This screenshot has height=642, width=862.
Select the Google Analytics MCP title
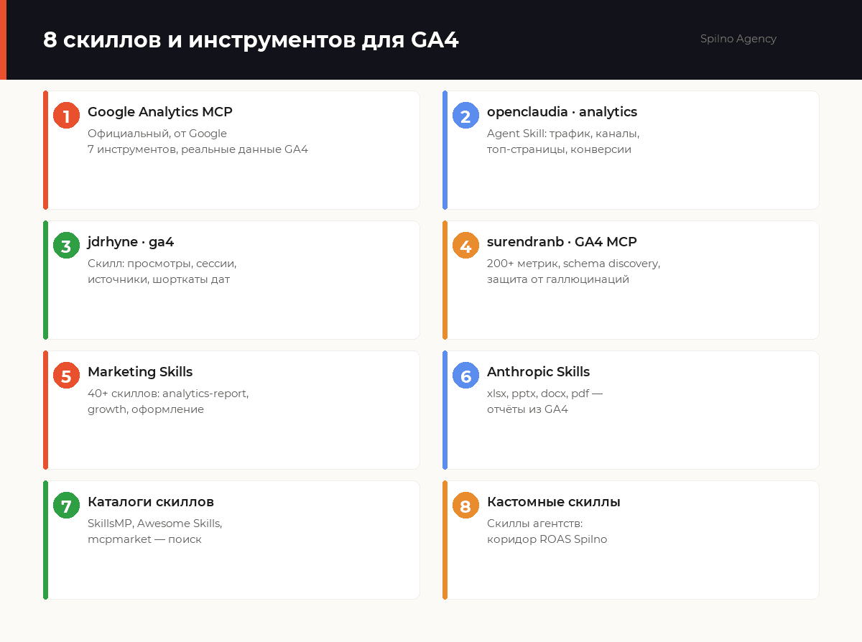click(x=160, y=112)
